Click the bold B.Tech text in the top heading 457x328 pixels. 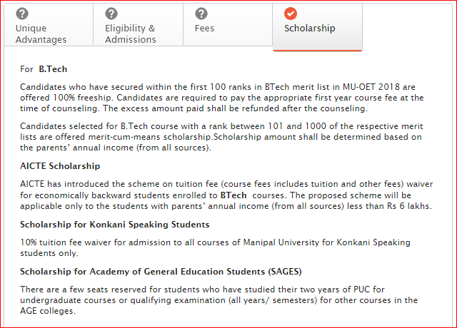pyautogui.click(x=53, y=69)
